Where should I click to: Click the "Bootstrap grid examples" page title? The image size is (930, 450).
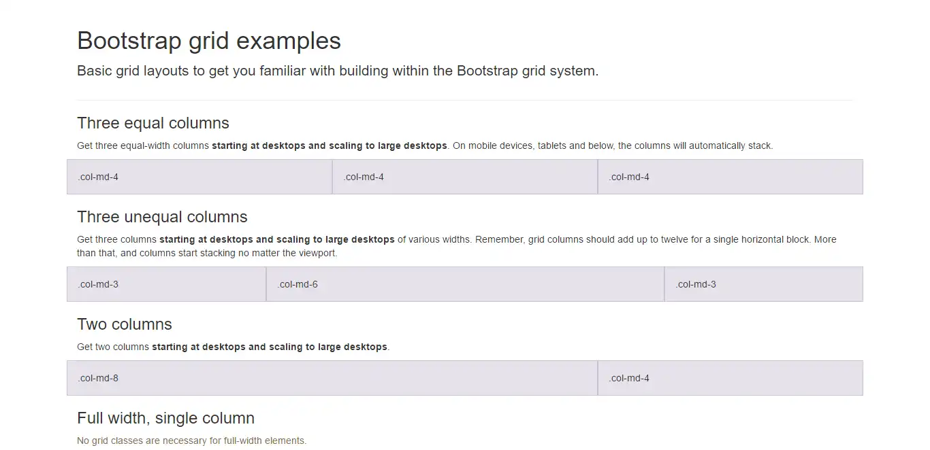pos(209,41)
